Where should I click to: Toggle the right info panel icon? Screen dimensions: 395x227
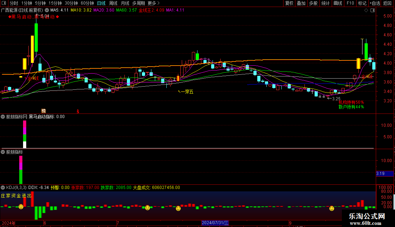pos(373,10)
